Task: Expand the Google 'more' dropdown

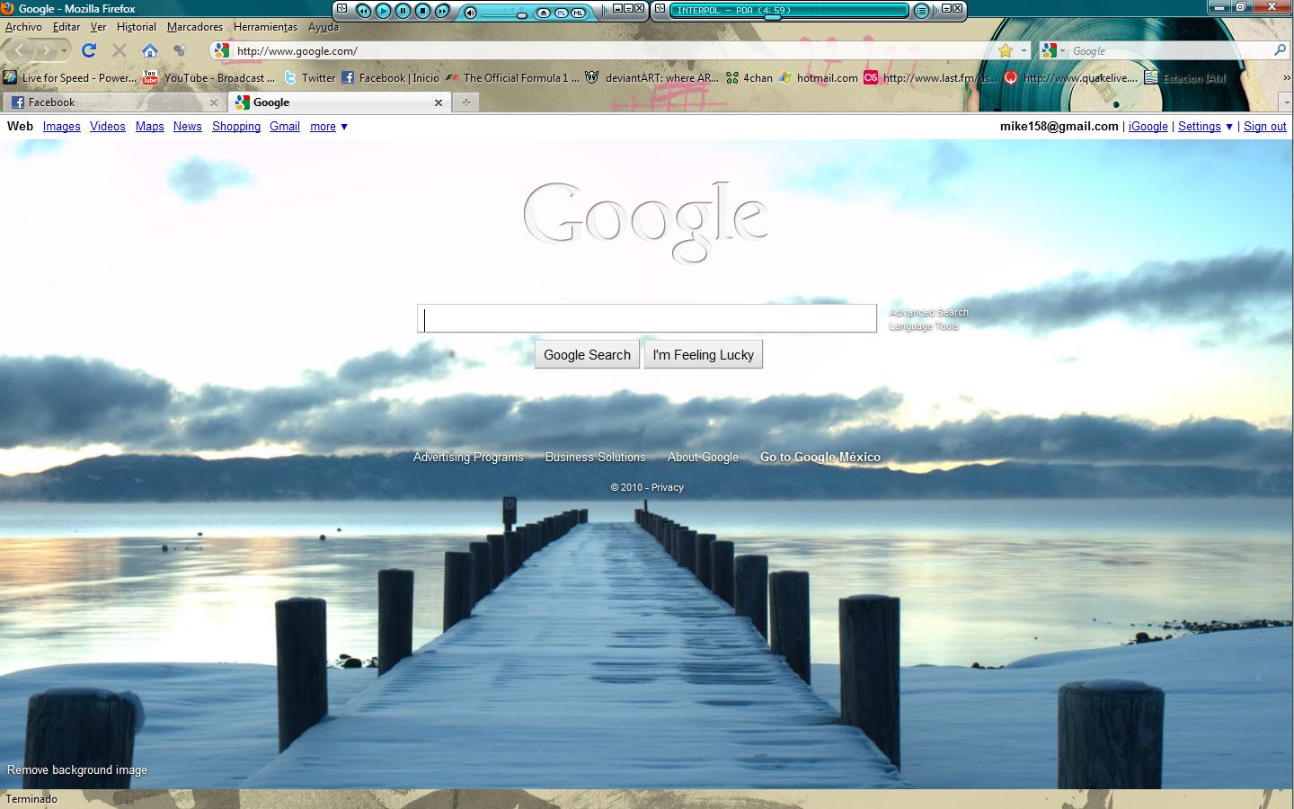Action: click(329, 127)
